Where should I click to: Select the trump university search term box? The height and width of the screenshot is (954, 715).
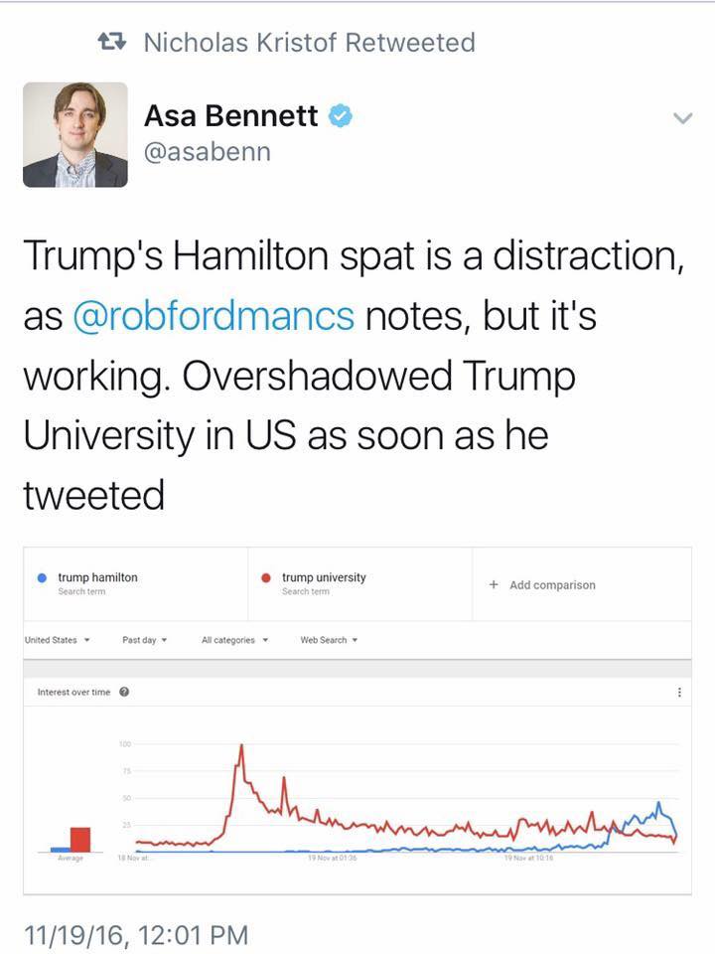359,584
